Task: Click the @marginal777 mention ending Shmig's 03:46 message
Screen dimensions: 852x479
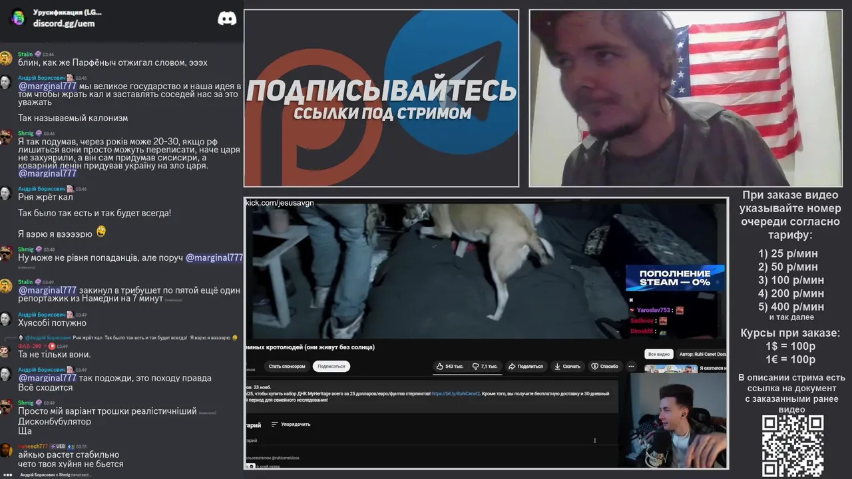Action: 47,173
